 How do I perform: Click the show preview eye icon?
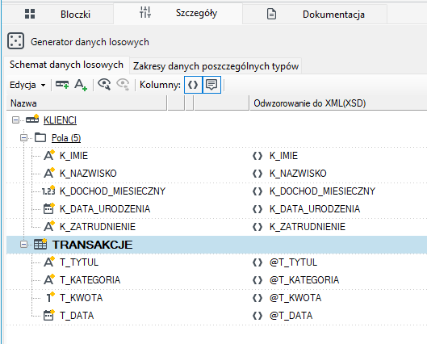point(104,85)
